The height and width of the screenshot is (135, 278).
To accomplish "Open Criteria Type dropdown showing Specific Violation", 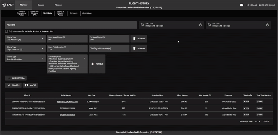I will [x=25, y=58].
